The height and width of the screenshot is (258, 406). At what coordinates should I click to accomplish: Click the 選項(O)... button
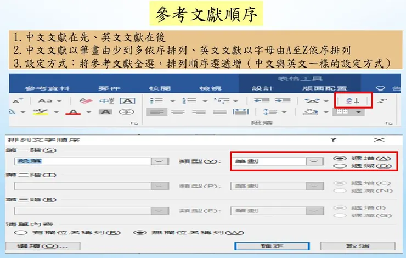[x=43, y=246]
